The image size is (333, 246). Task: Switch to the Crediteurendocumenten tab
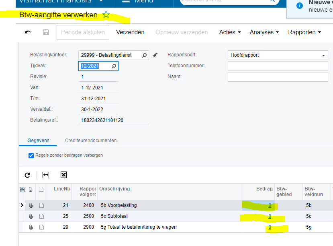[x=91, y=141]
